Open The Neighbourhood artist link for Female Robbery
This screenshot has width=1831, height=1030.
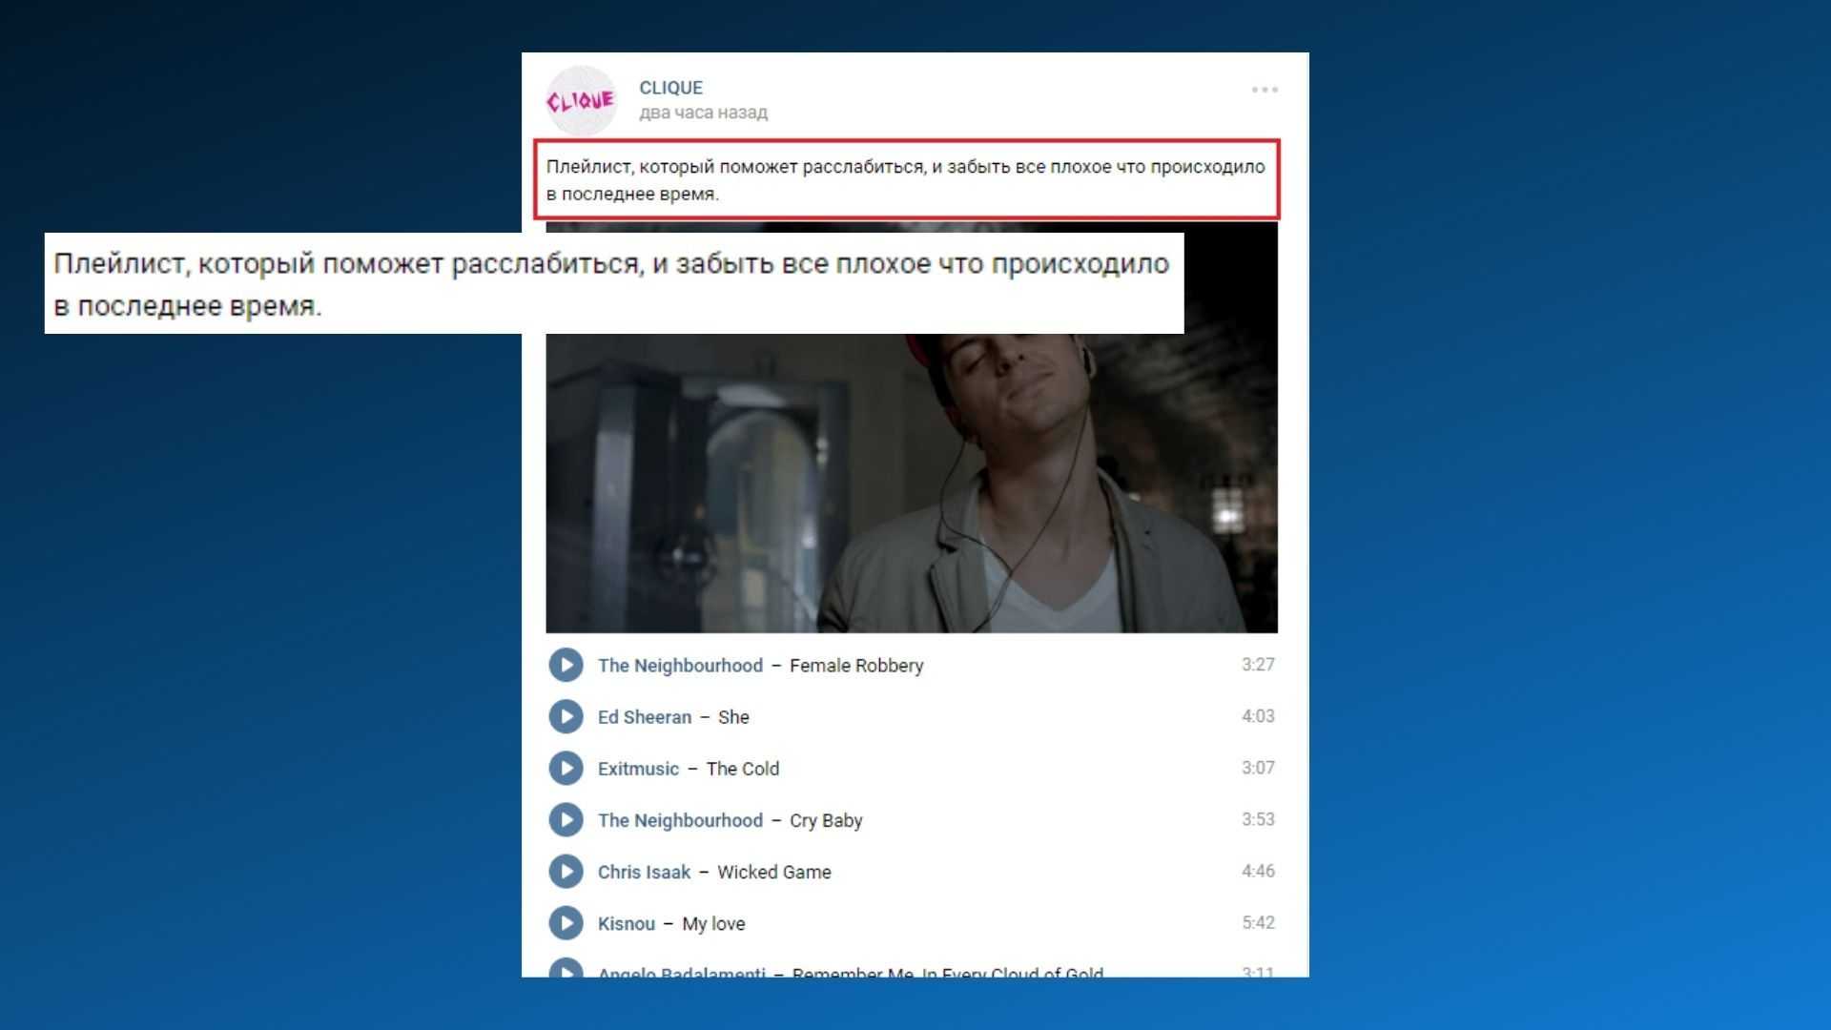coord(680,666)
